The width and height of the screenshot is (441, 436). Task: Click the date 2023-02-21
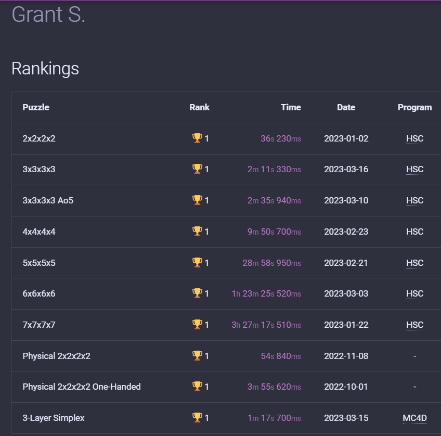[346, 263]
